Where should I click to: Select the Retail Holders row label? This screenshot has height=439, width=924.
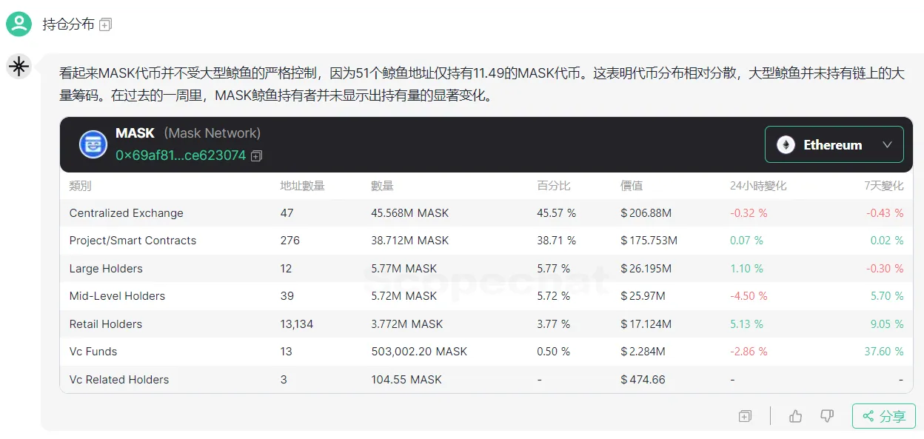tap(105, 324)
